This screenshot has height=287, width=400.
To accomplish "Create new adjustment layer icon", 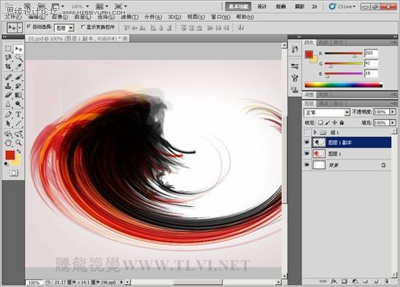I will click(355, 281).
